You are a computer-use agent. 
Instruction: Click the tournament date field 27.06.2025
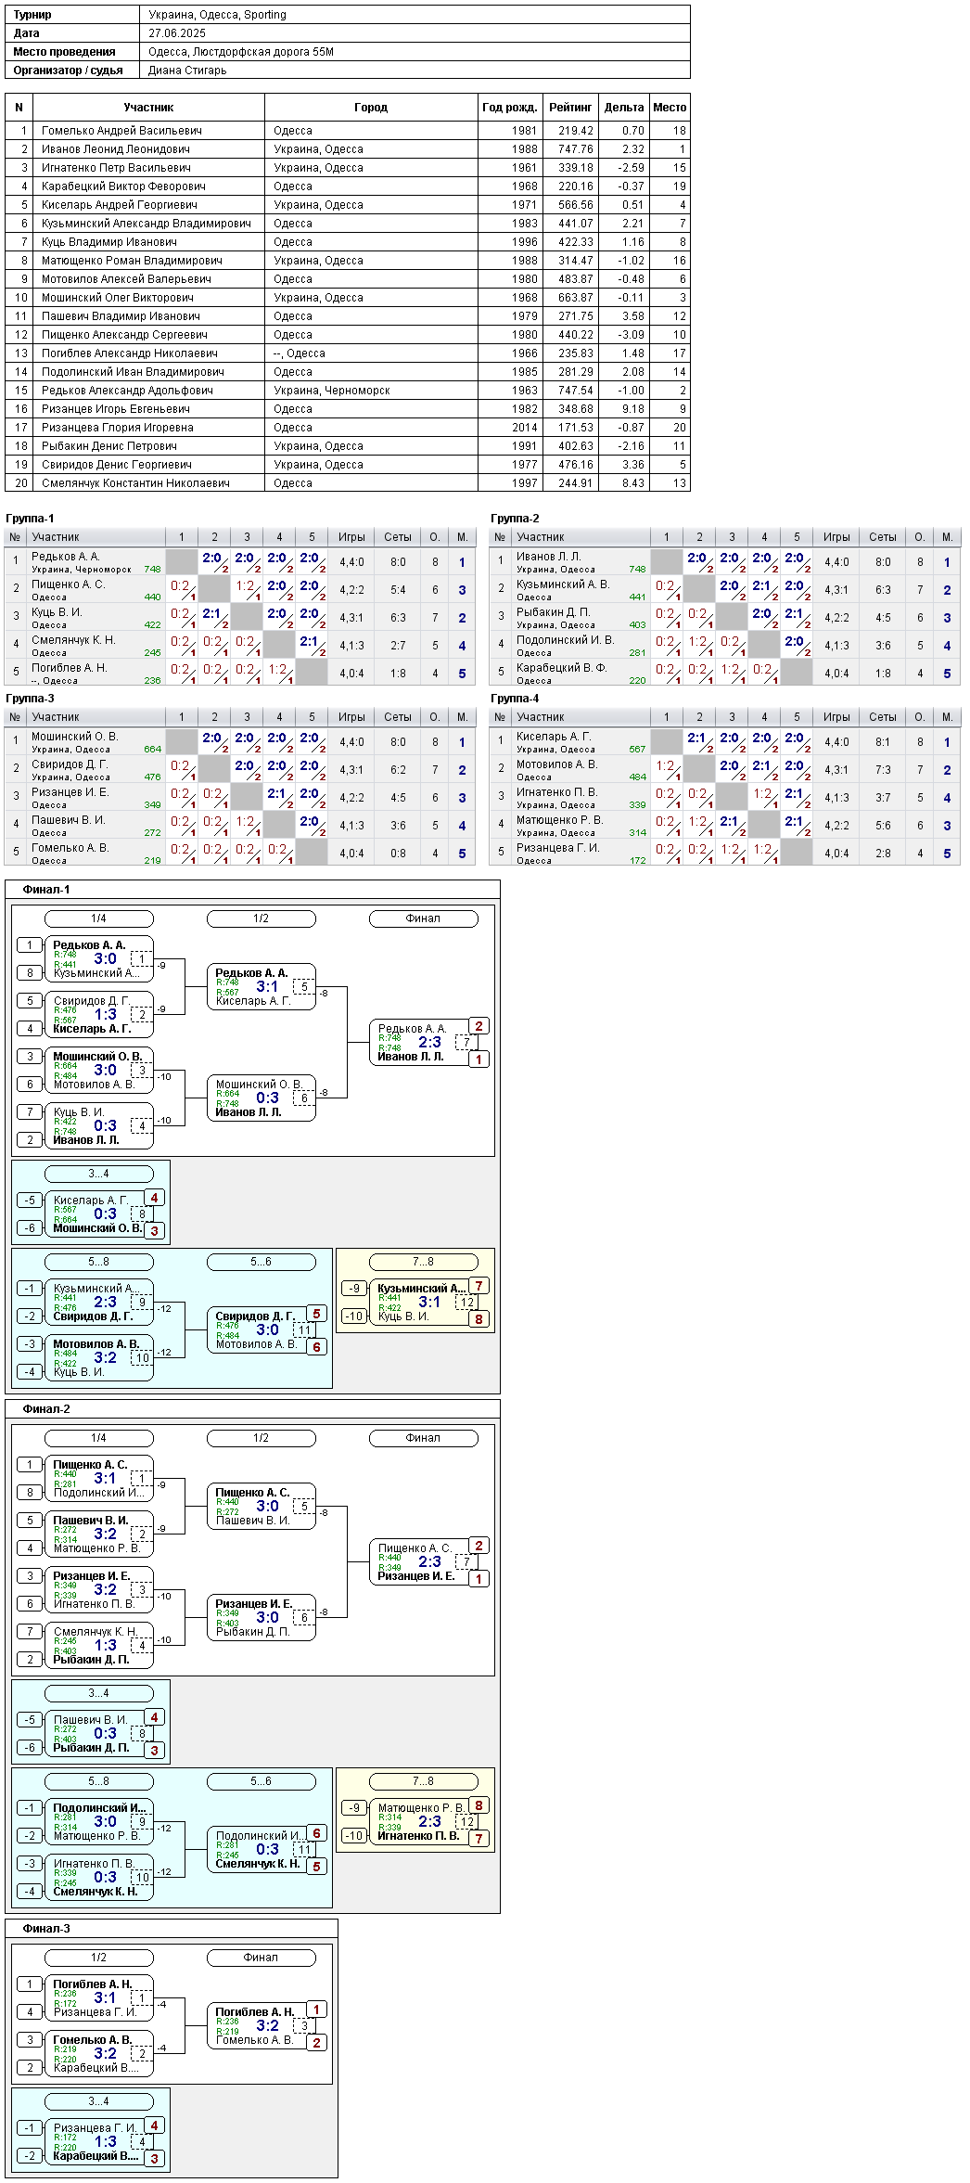(x=177, y=33)
